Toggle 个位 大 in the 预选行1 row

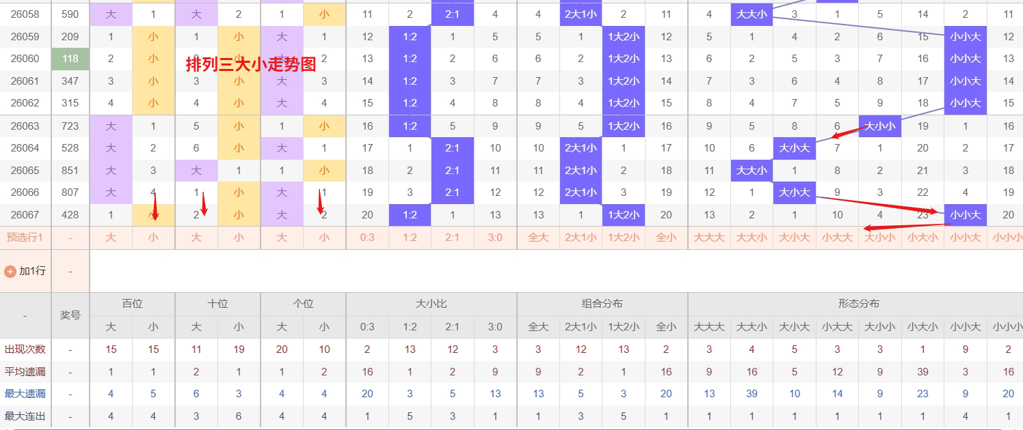pos(281,238)
